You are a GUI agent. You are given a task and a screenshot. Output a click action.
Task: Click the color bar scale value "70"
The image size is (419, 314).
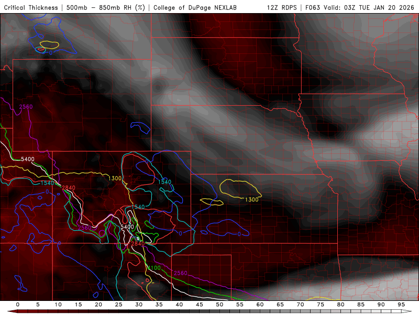pyautogui.click(x=300, y=305)
